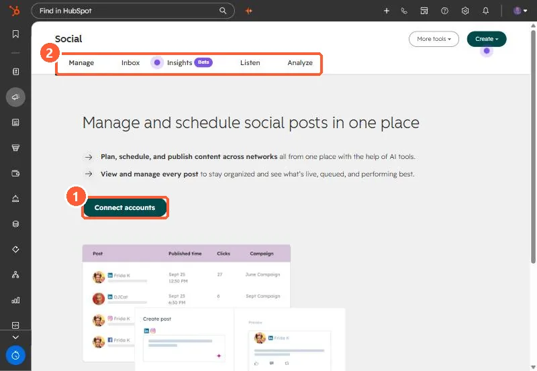This screenshot has height=371, width=537.
Task: Open the Help question-mark icon
Action: point(444,11)
